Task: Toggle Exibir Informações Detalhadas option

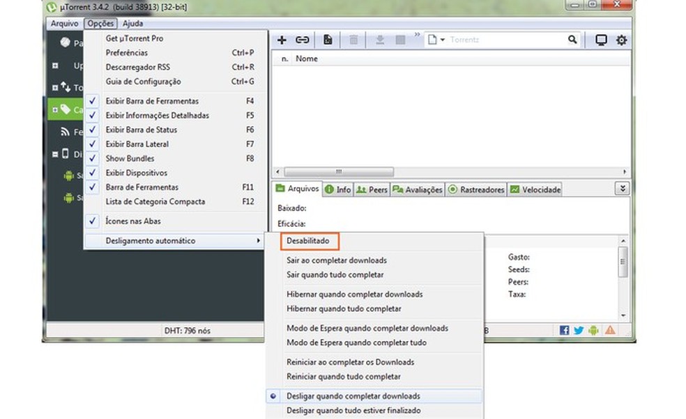Action: click(175, 116)
